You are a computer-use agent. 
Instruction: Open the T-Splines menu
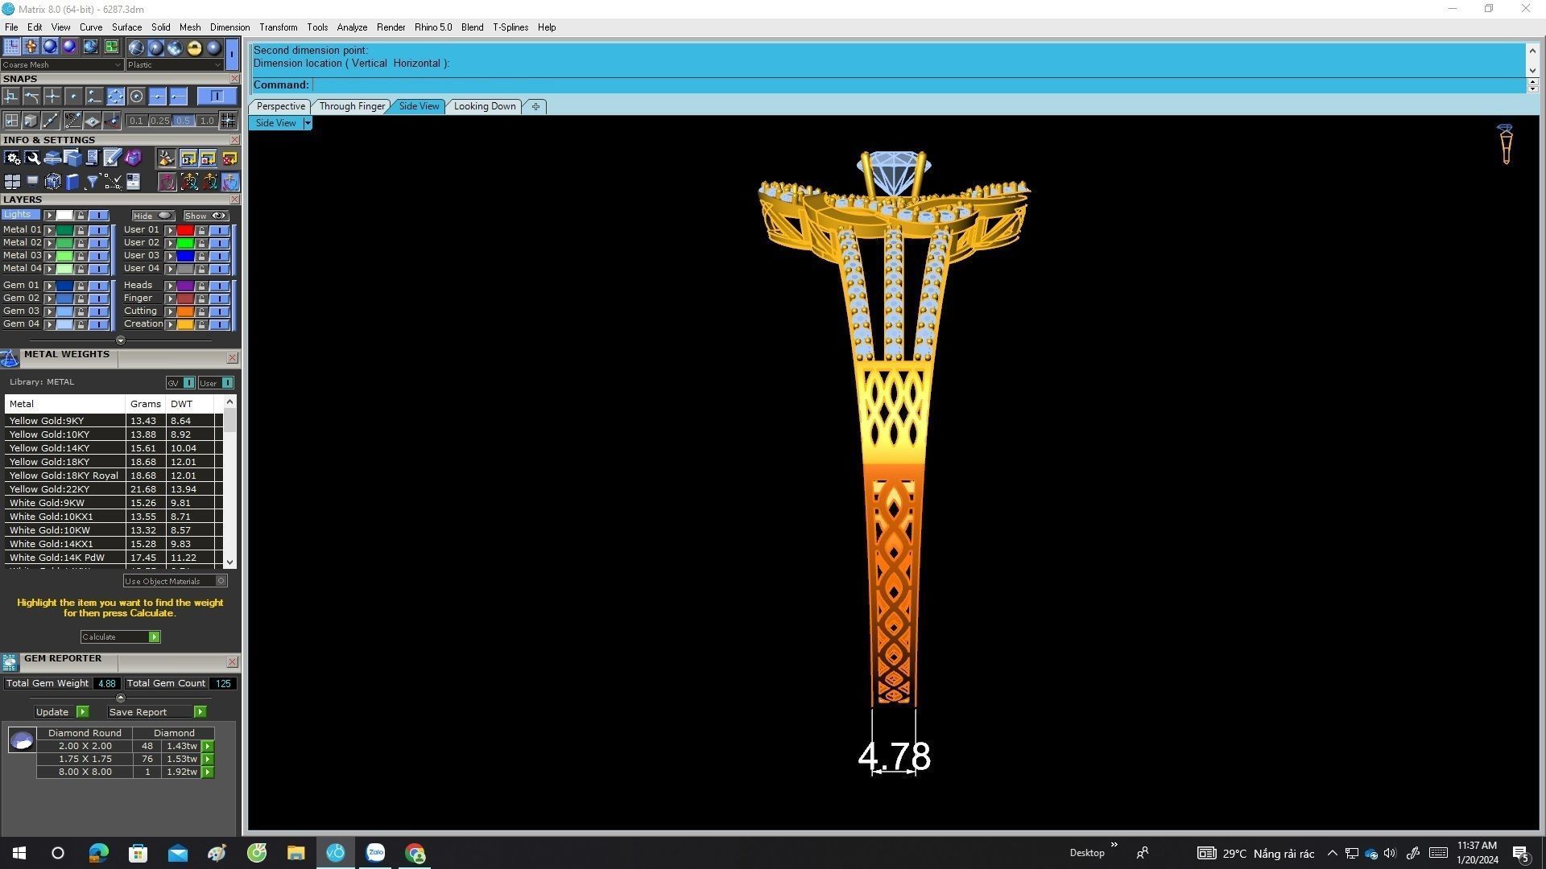[x=510, y=27]
